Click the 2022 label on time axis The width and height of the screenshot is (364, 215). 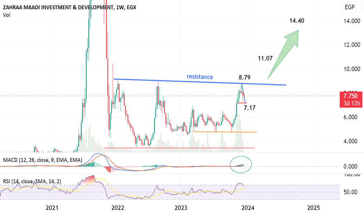pyautogui.click(x=118, y=208)
